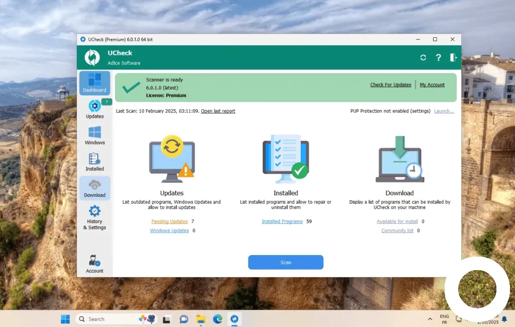Viewport: 515px width, 327px height.
Task: Open the Windows section in sidebar
Action: coord(95,135)
